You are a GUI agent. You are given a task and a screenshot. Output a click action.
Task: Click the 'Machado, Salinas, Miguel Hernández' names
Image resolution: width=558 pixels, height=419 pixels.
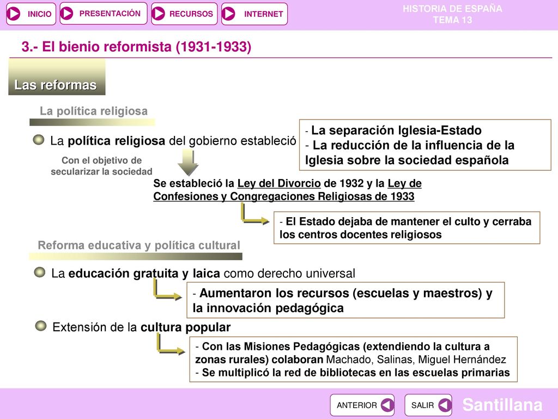coord(416,360)
